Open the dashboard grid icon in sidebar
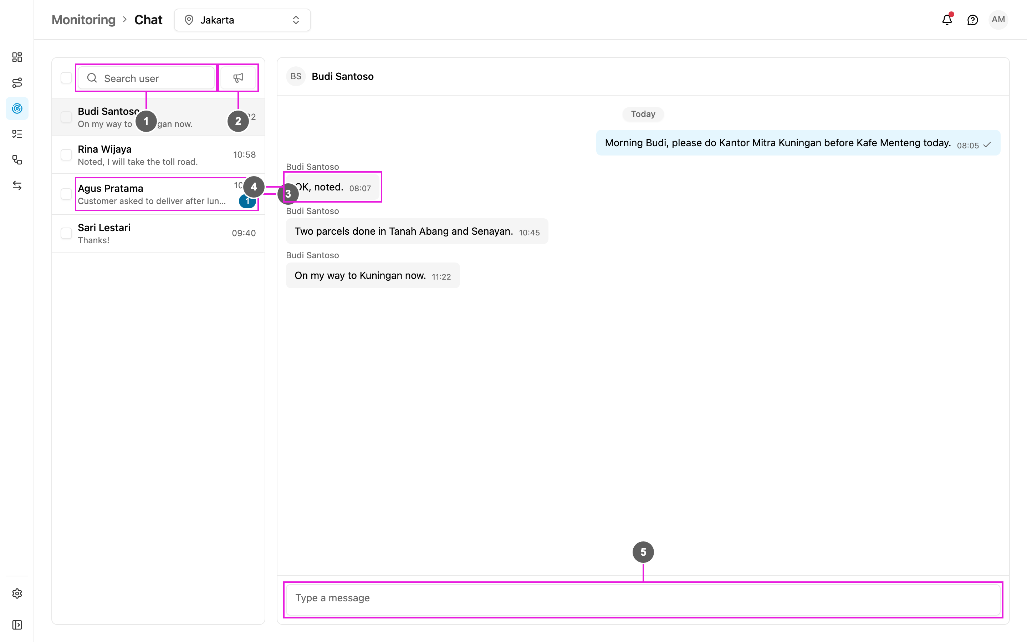Image resolution: width=1027 pixels, height=642 pixels. pos(17,57)
